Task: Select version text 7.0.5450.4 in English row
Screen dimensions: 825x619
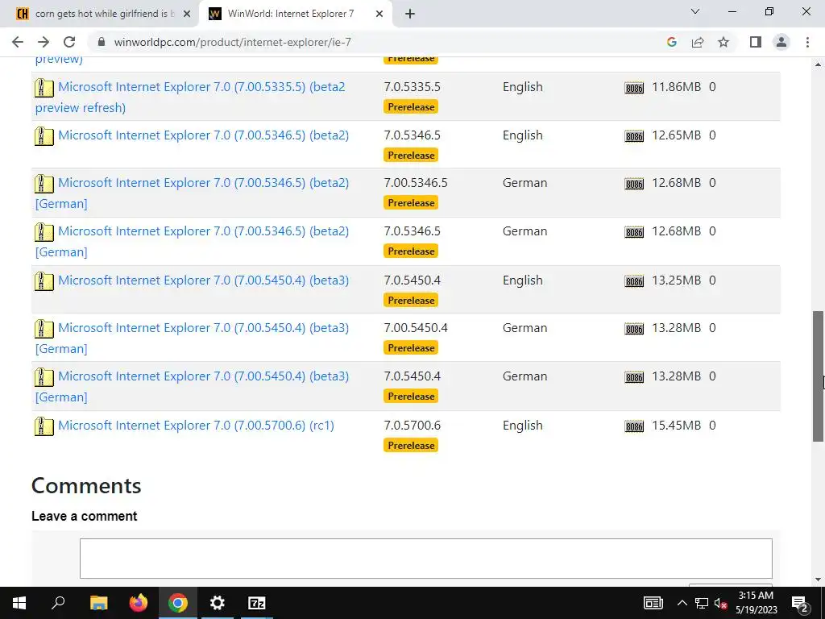Action: (x=412, y=280)
